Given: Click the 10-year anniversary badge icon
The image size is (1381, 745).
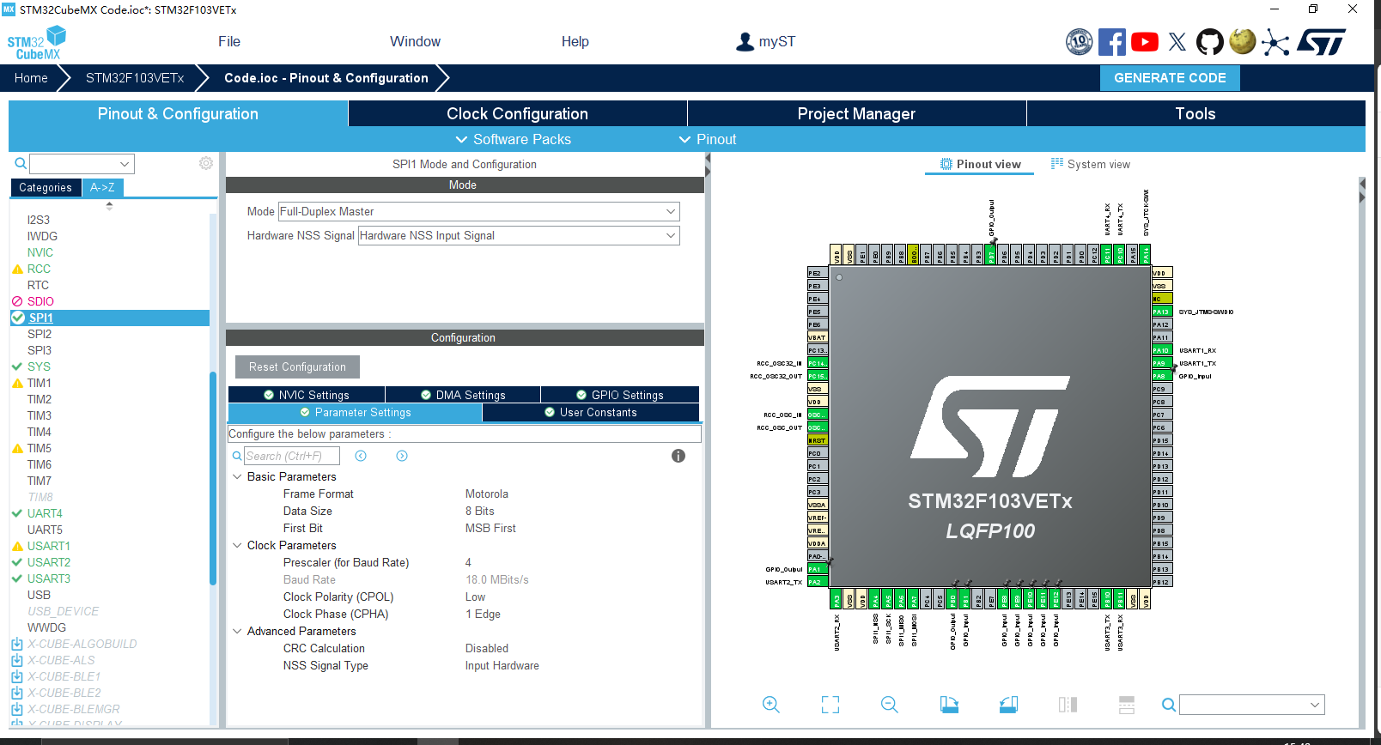Looking at the screenshot, I should 1080,42.
